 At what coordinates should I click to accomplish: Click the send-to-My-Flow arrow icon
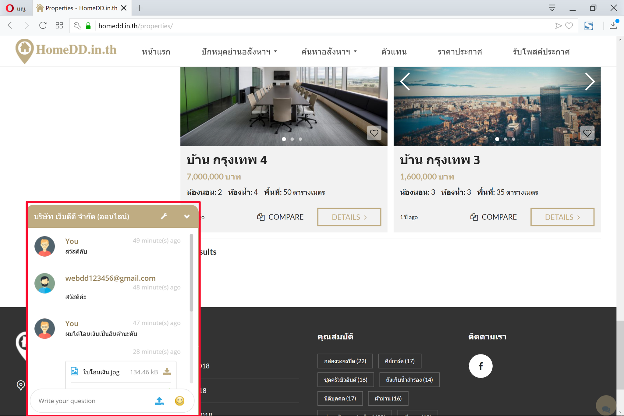click(x=558, y=26)
